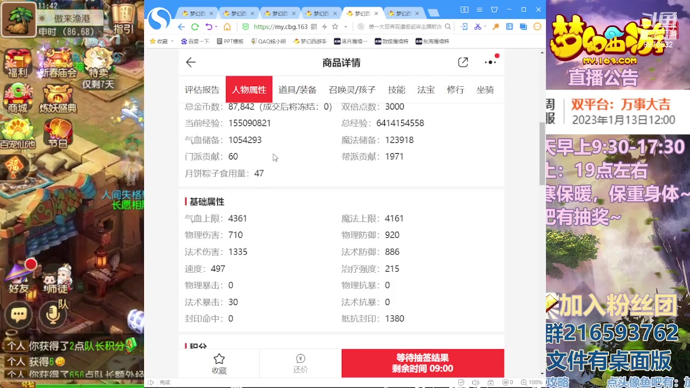Click the purple undo-close arrow icon
Viewport: 690px width, 388px height.
209,26
